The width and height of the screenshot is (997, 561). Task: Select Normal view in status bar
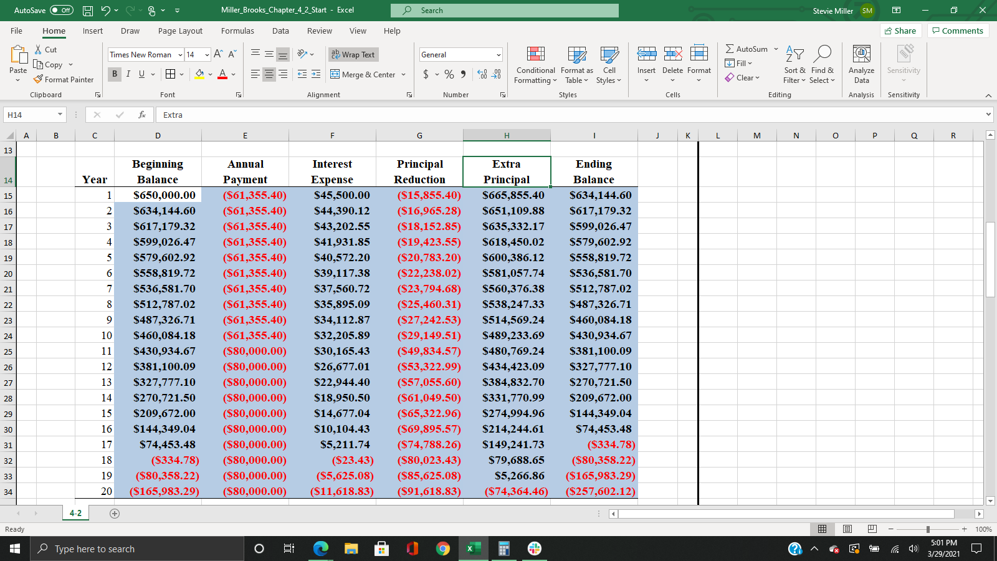[x=822, y=529]
